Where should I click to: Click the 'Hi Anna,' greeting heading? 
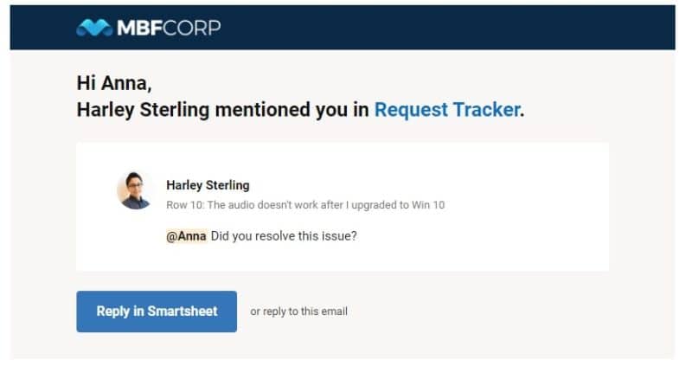tap(114, 83)
